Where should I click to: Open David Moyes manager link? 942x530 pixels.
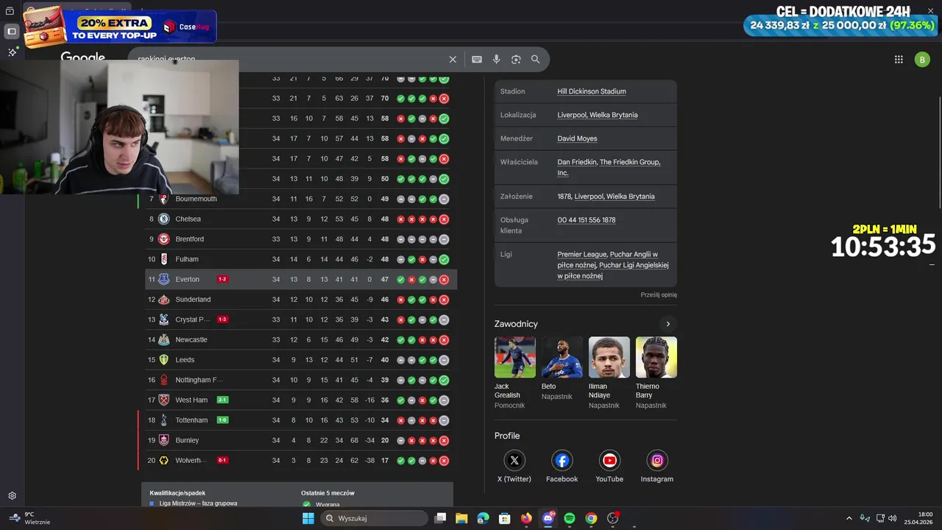pos(577,138)
